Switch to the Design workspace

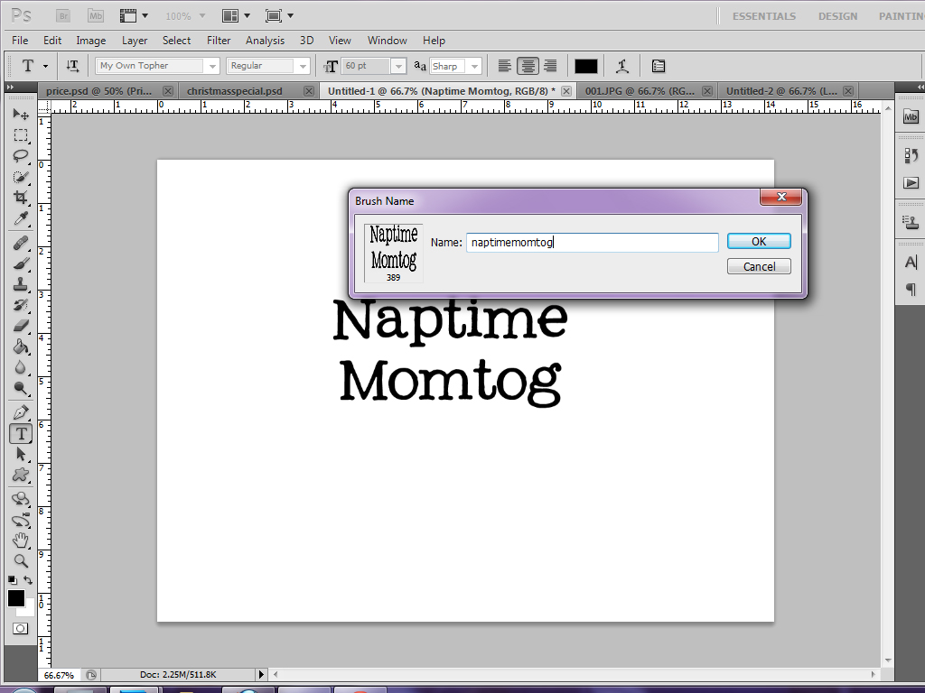pyautogui.click(x=837, y=16)
